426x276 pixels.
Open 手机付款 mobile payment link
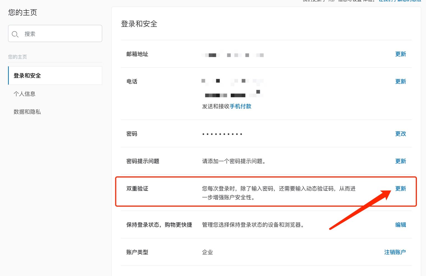(240, 106)
